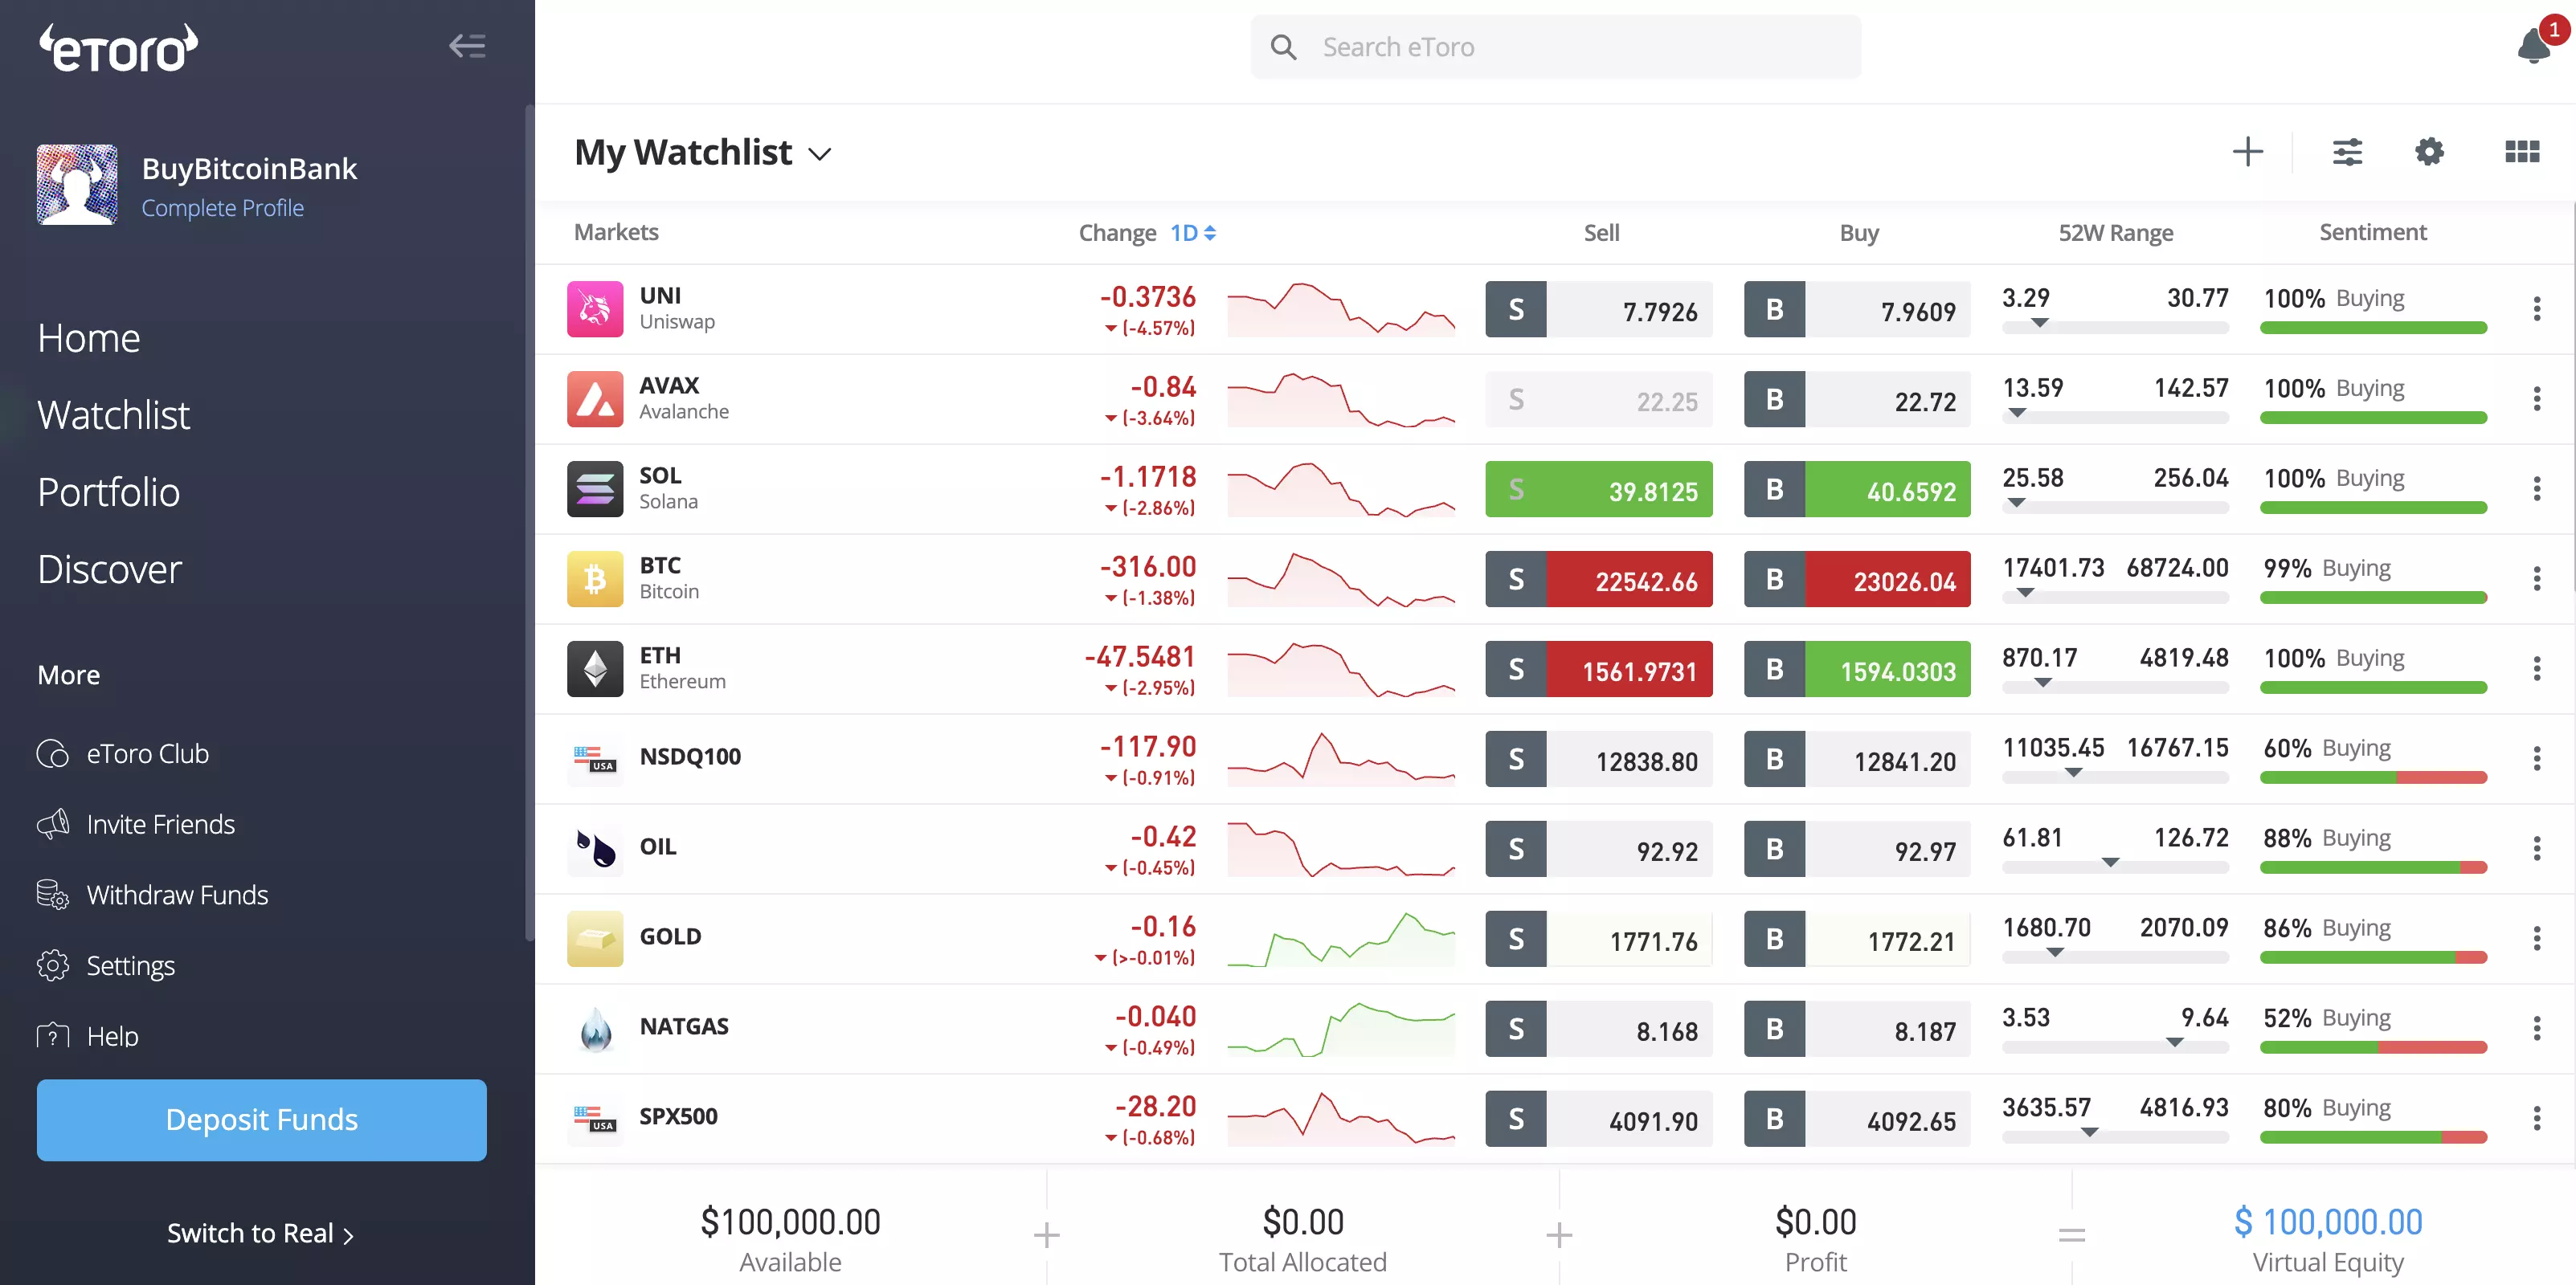This screenshot has height=1285, width=2576.
Task: Open more options for NATGAS row
Action: (x=2537, y=1028)
